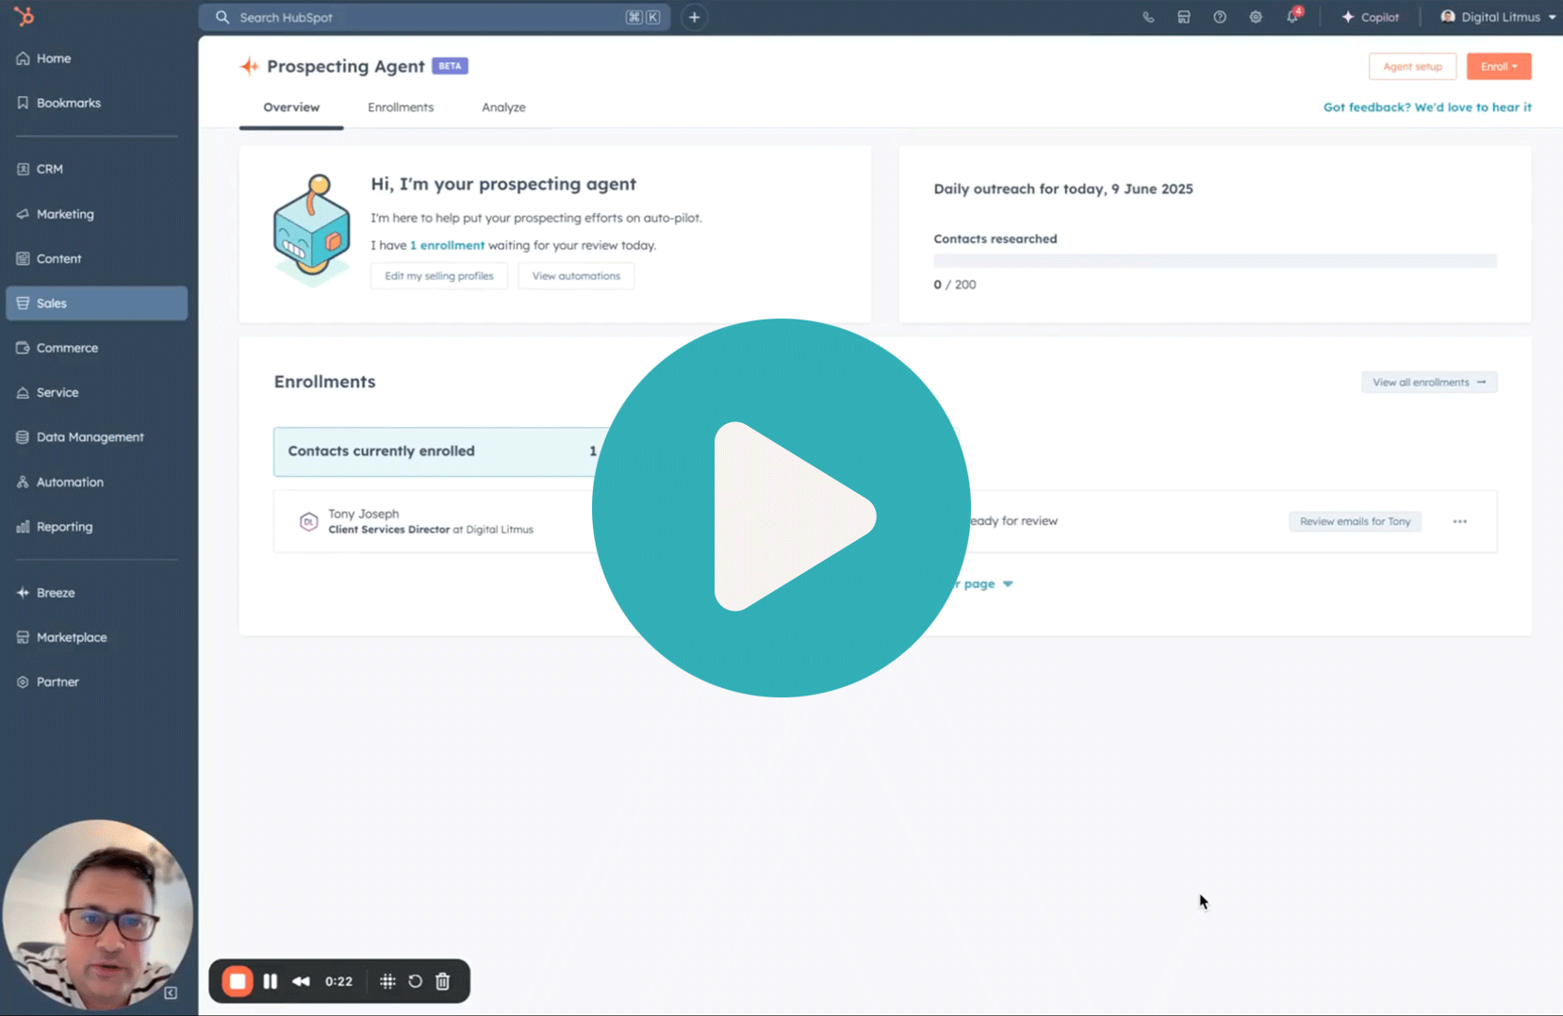Image resolution: width=1563 pixels, height=1016 pixels.
Task: Pause the recording
Action: [271, 981]
